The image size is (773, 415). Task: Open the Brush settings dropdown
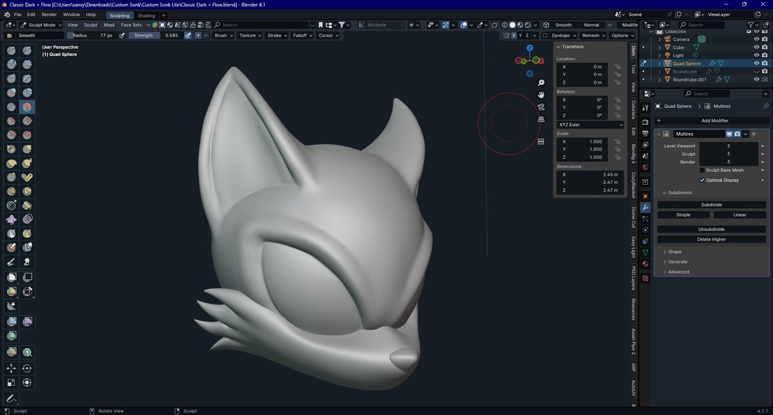(223, 35)
